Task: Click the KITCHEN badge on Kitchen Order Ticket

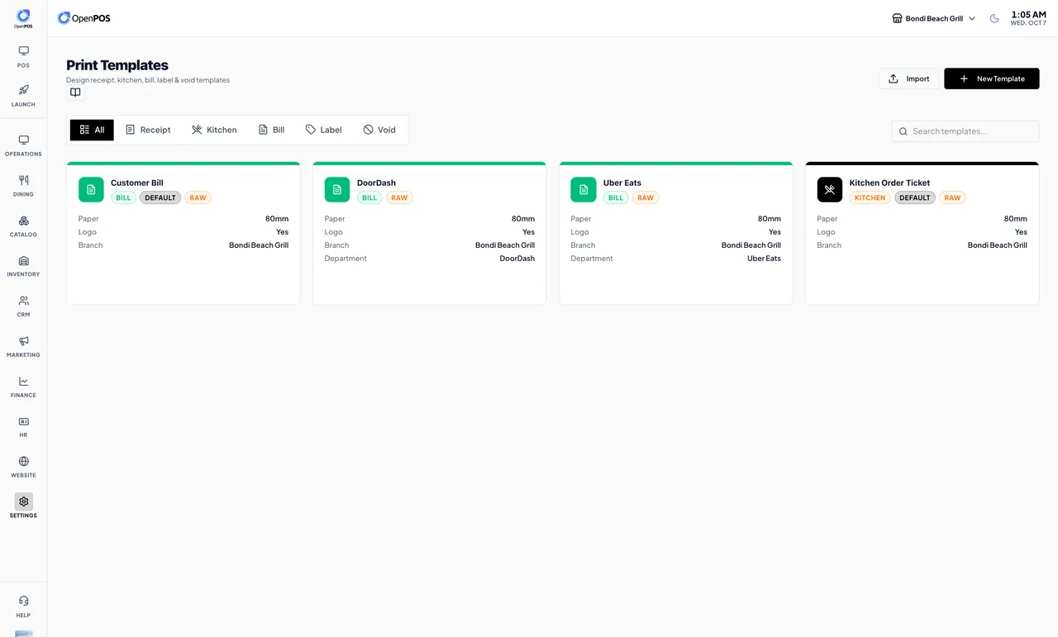Action: click(870, 197)
